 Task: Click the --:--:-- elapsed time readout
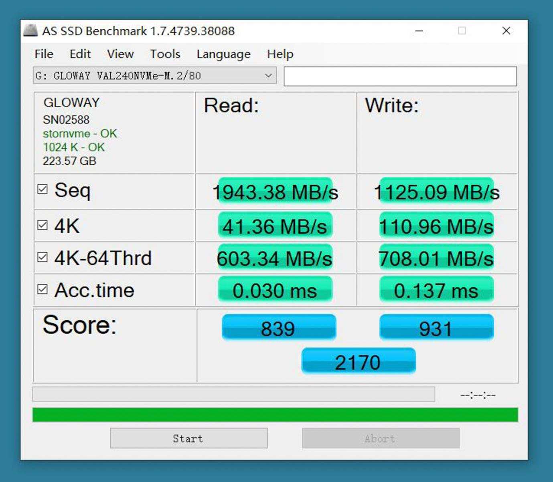(x=478, y=395)
